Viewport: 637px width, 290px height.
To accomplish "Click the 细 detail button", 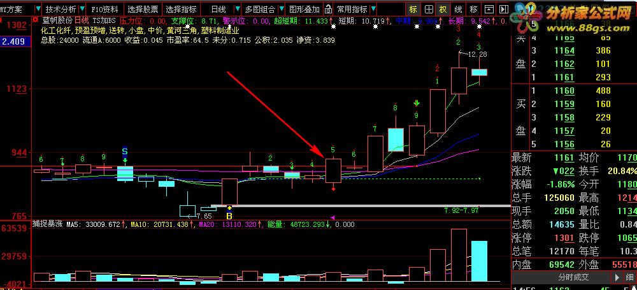I will point(630,278).
